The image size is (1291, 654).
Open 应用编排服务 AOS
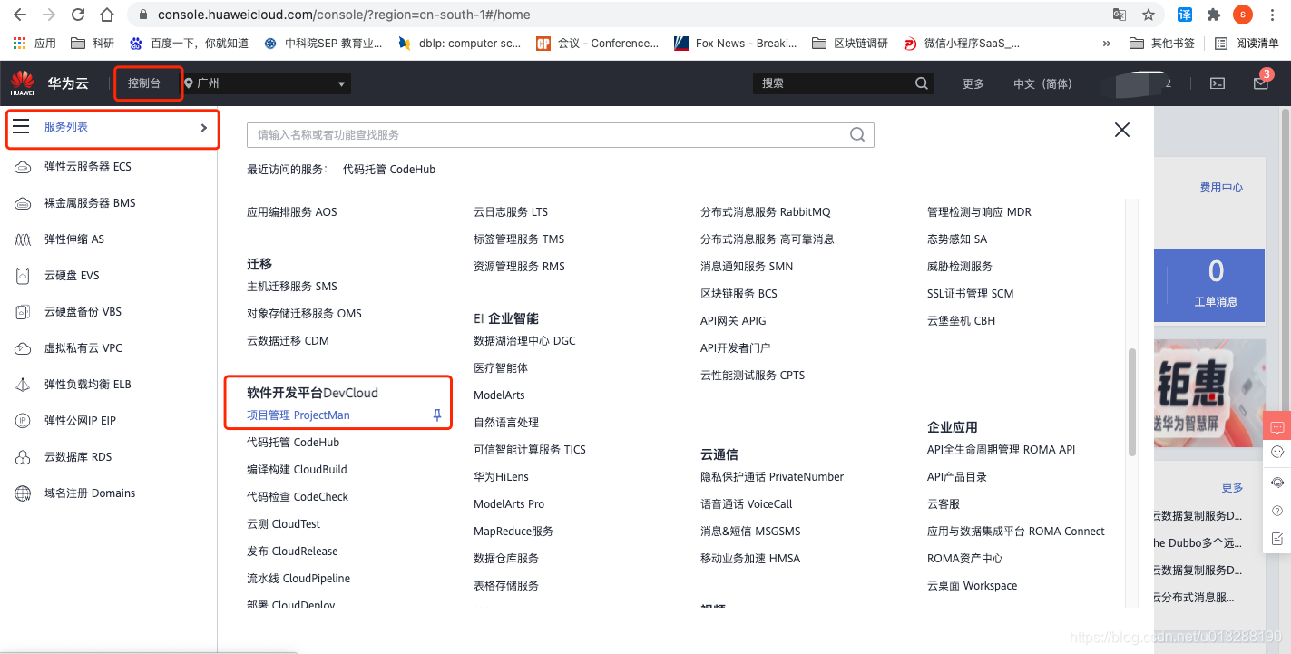tap(292, 212)
